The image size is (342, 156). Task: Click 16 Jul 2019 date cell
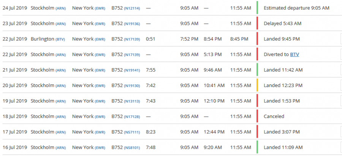tap(15, 148)
